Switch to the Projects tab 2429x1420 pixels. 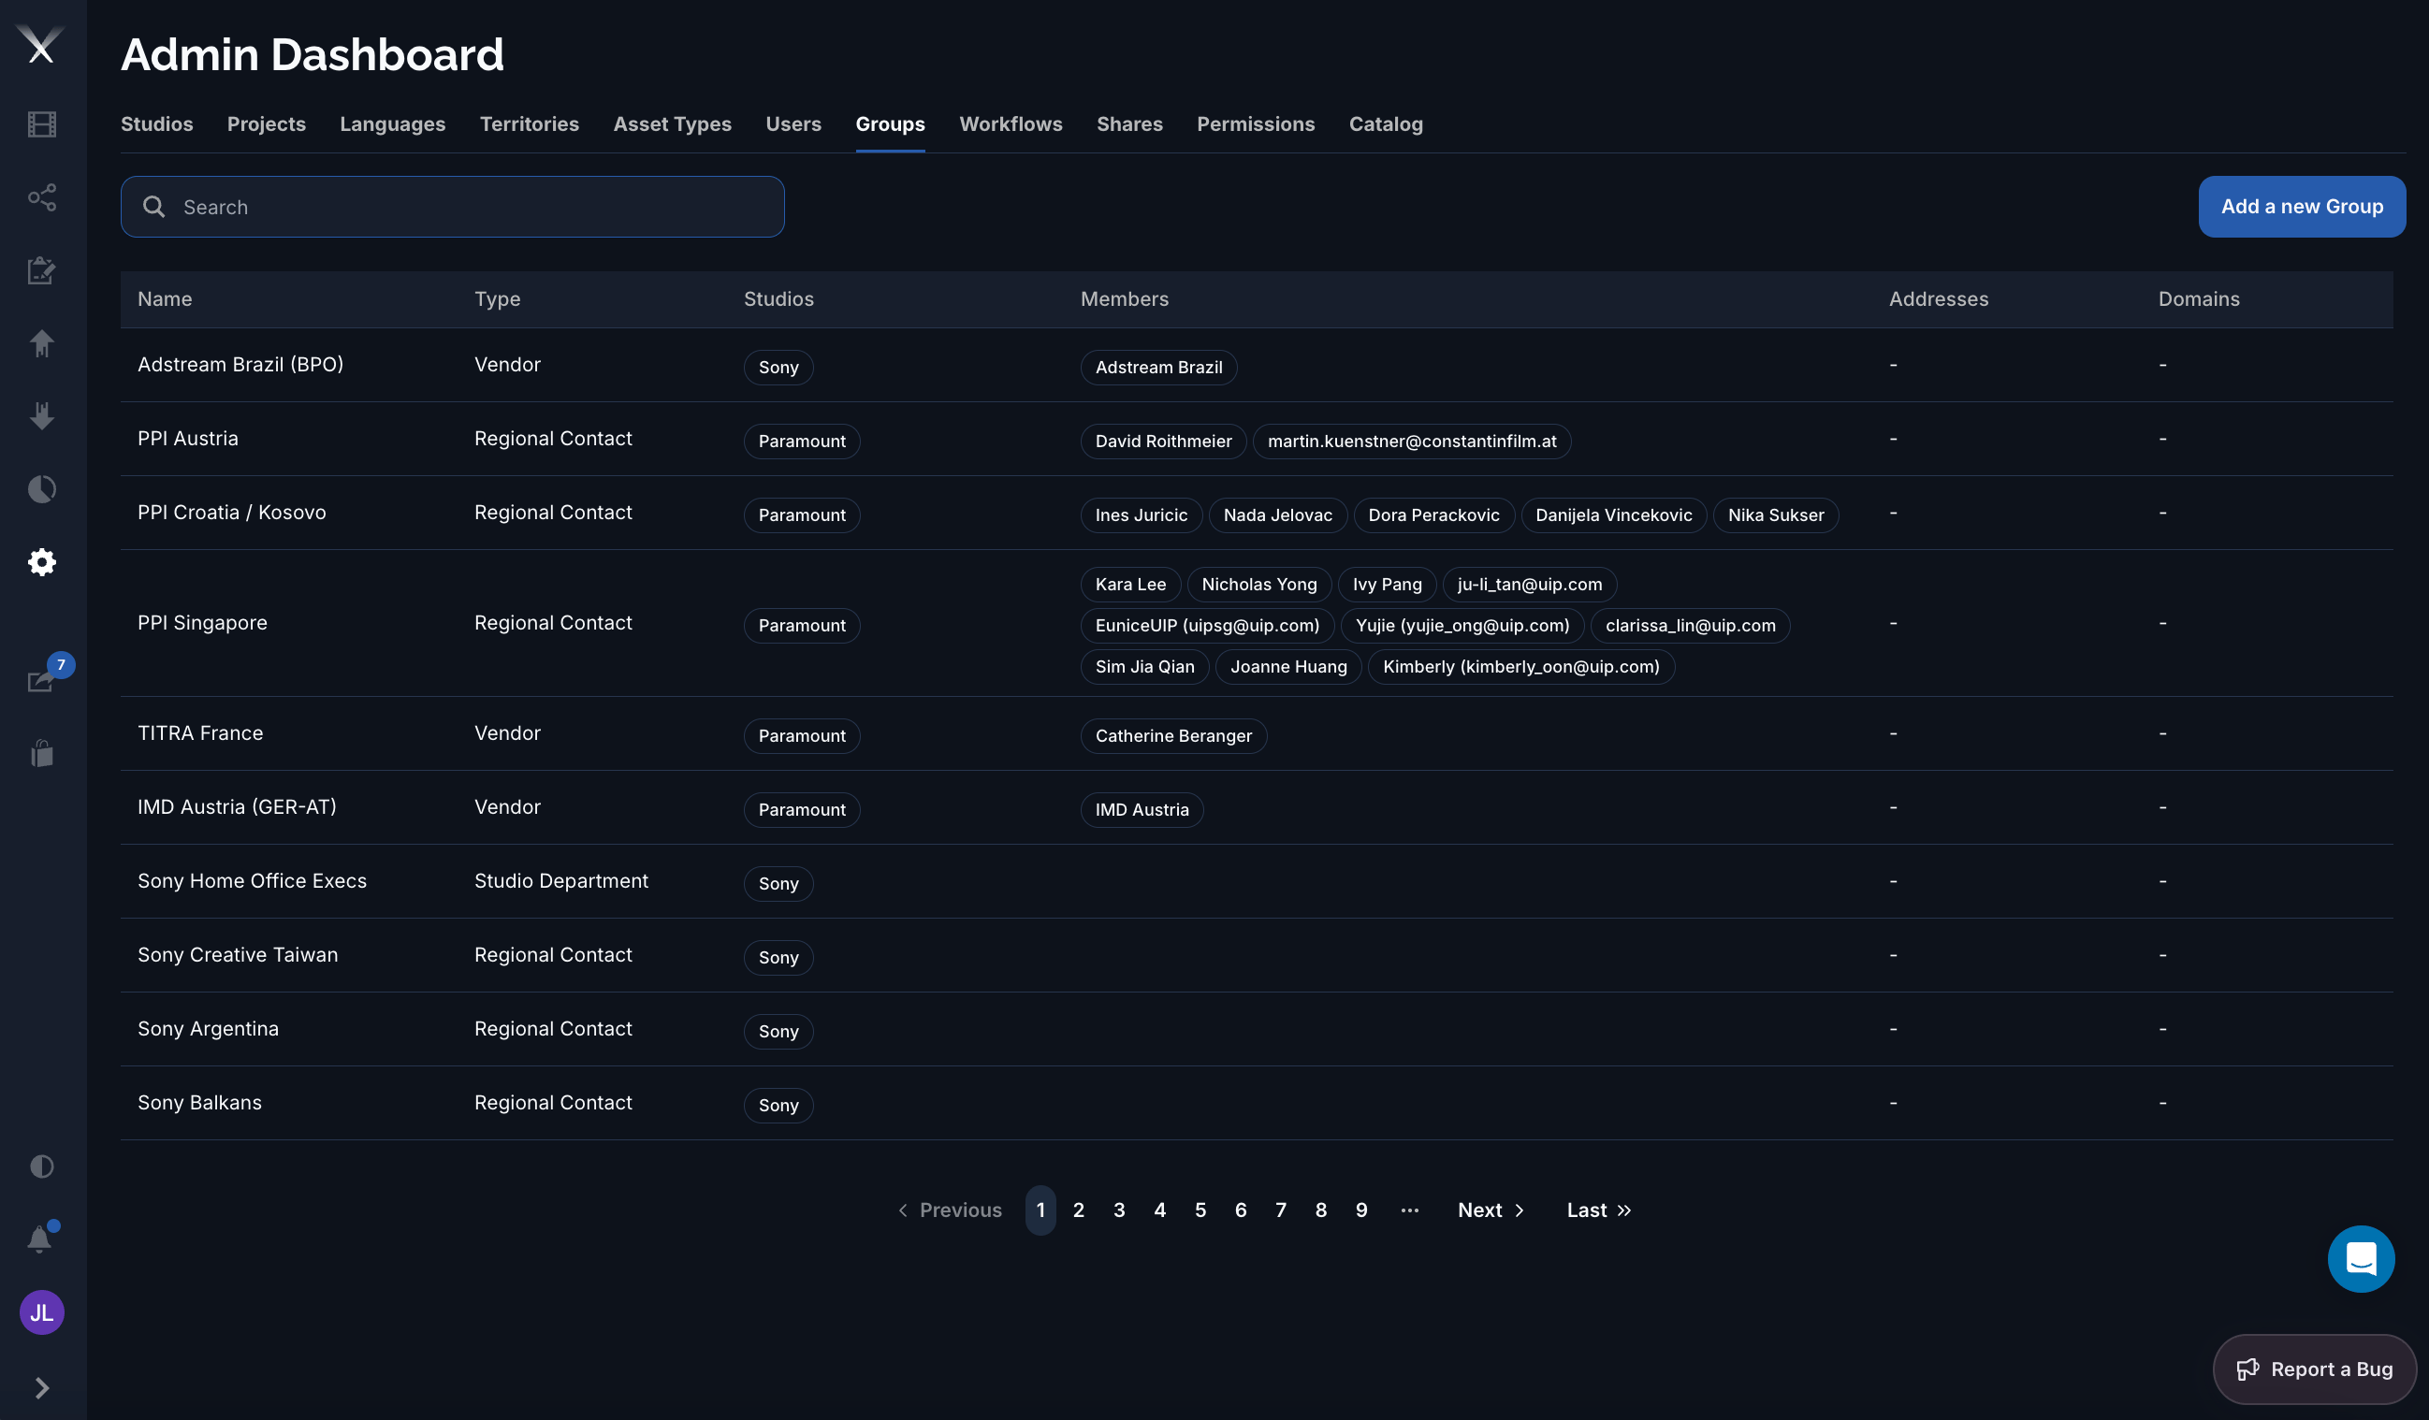click(266, 123)
